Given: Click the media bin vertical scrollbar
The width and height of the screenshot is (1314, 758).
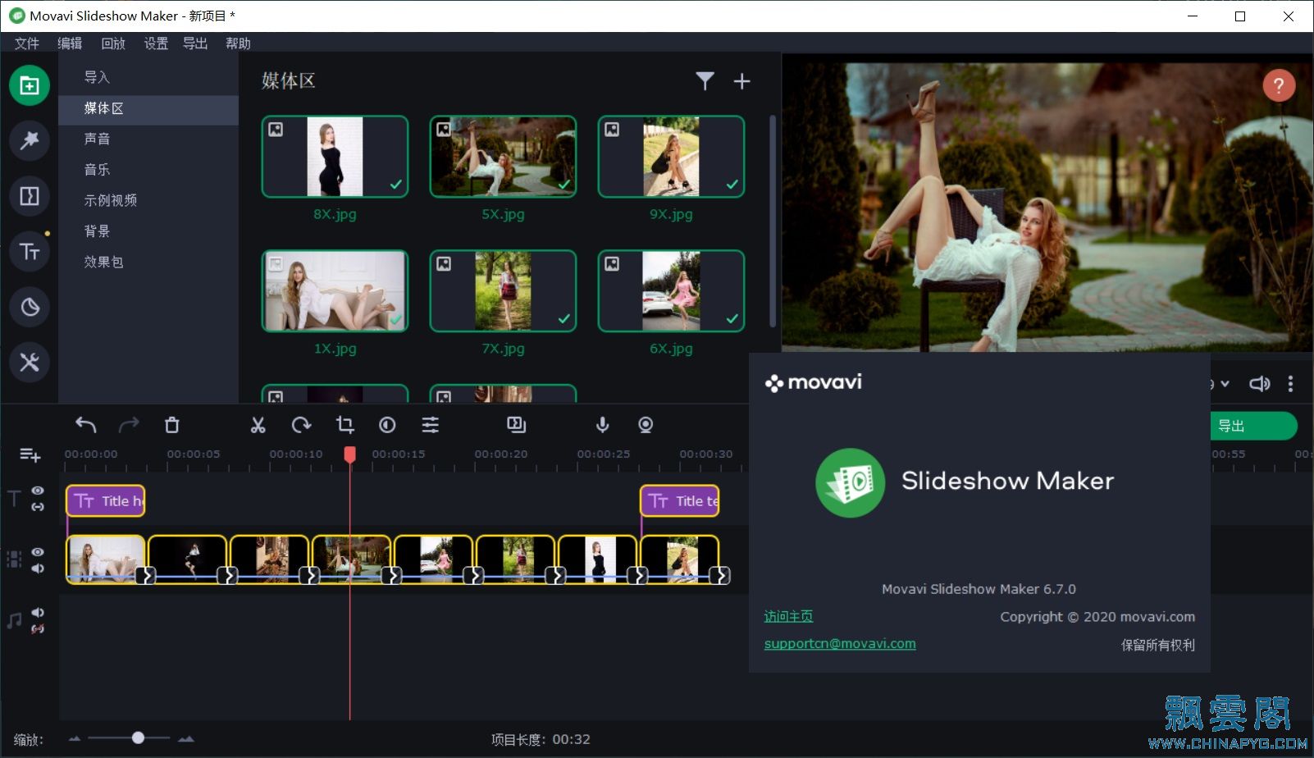Looking at the screenshot, I should [773, 221].
